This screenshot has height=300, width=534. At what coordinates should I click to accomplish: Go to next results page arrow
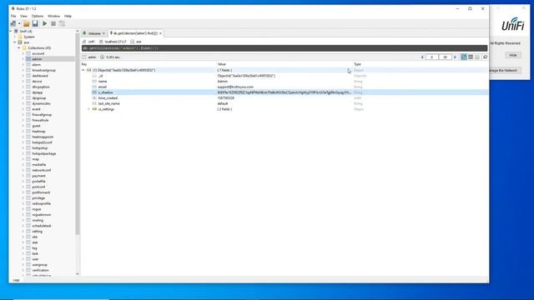tap(455, 57)
